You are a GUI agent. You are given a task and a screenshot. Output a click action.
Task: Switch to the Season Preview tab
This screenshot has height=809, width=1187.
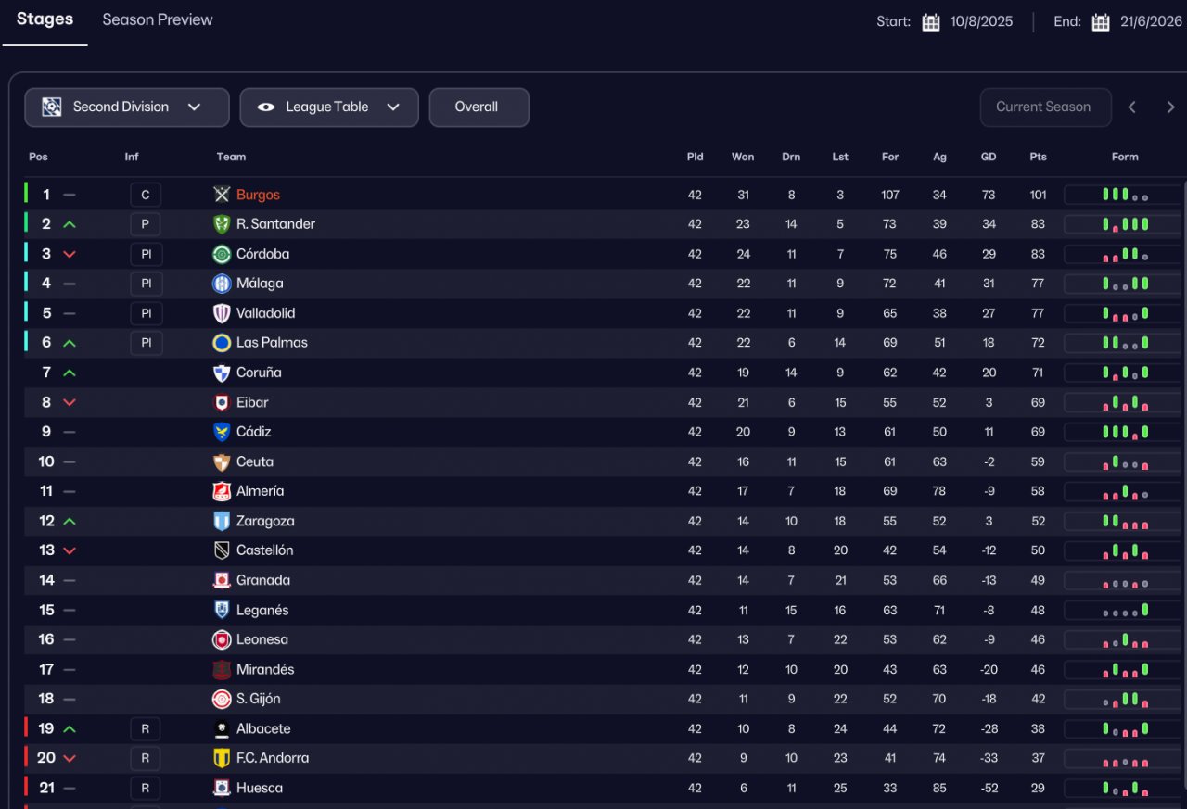point(158,19)
